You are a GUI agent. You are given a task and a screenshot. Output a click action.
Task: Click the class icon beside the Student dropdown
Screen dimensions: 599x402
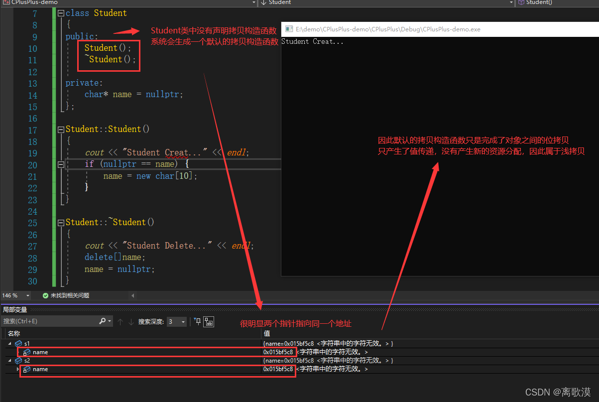tap(264, 2)
